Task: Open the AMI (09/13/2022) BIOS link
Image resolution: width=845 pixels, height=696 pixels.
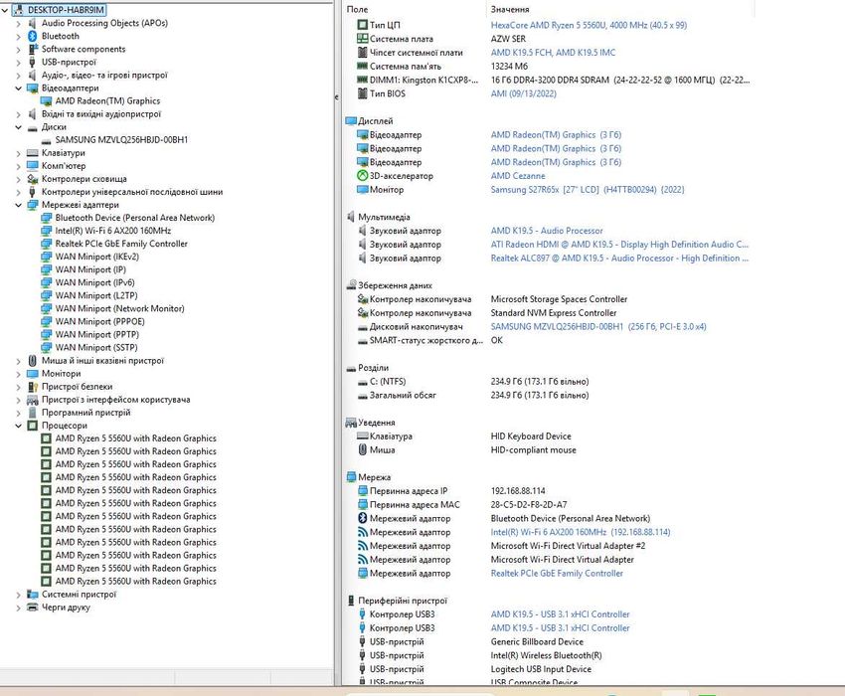Action: [523, 93]
